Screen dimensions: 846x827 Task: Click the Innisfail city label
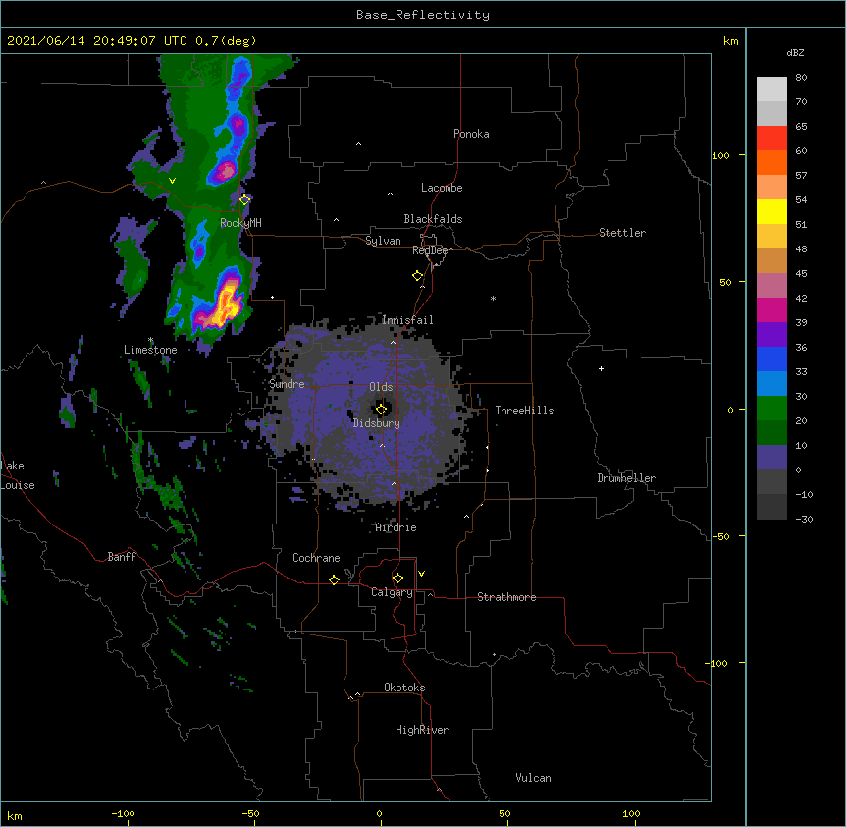point(407,320)
